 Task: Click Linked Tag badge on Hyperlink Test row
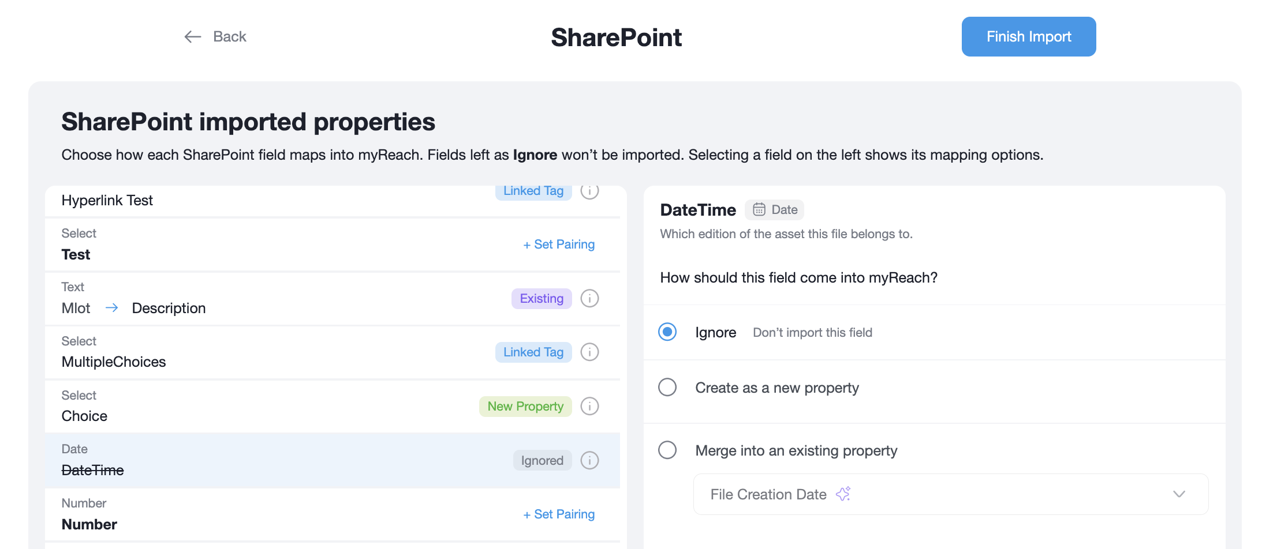[x=533, y=191]
